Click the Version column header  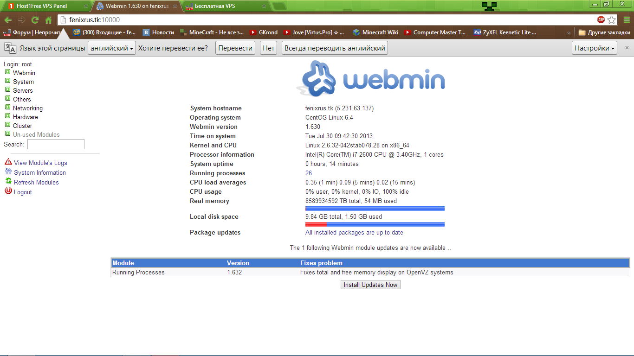tap(238, 263)
